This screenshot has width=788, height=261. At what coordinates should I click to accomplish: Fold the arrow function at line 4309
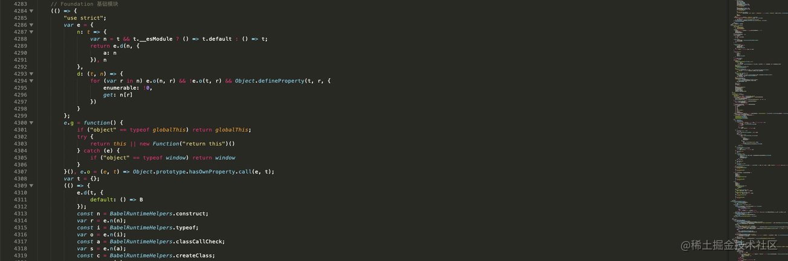tap(31, 186)
